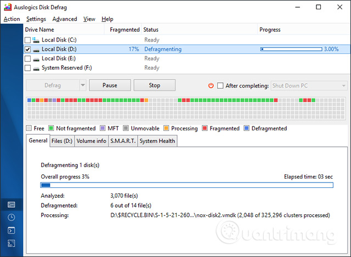Click the MFT purple legend swatch
351x257 pixels.
coord(103,128)
